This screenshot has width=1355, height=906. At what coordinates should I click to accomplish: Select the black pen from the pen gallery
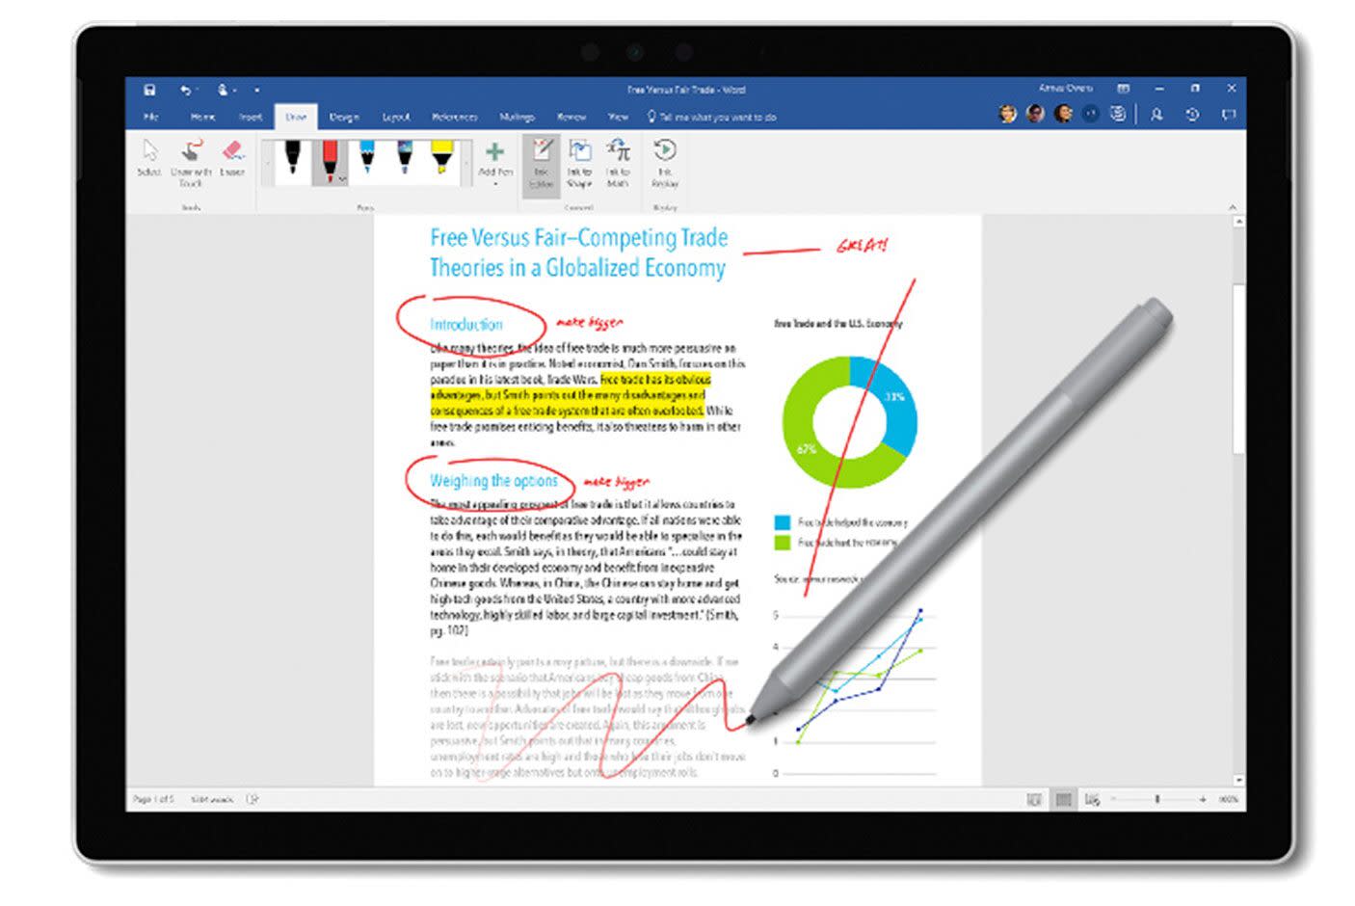point(291,157)
